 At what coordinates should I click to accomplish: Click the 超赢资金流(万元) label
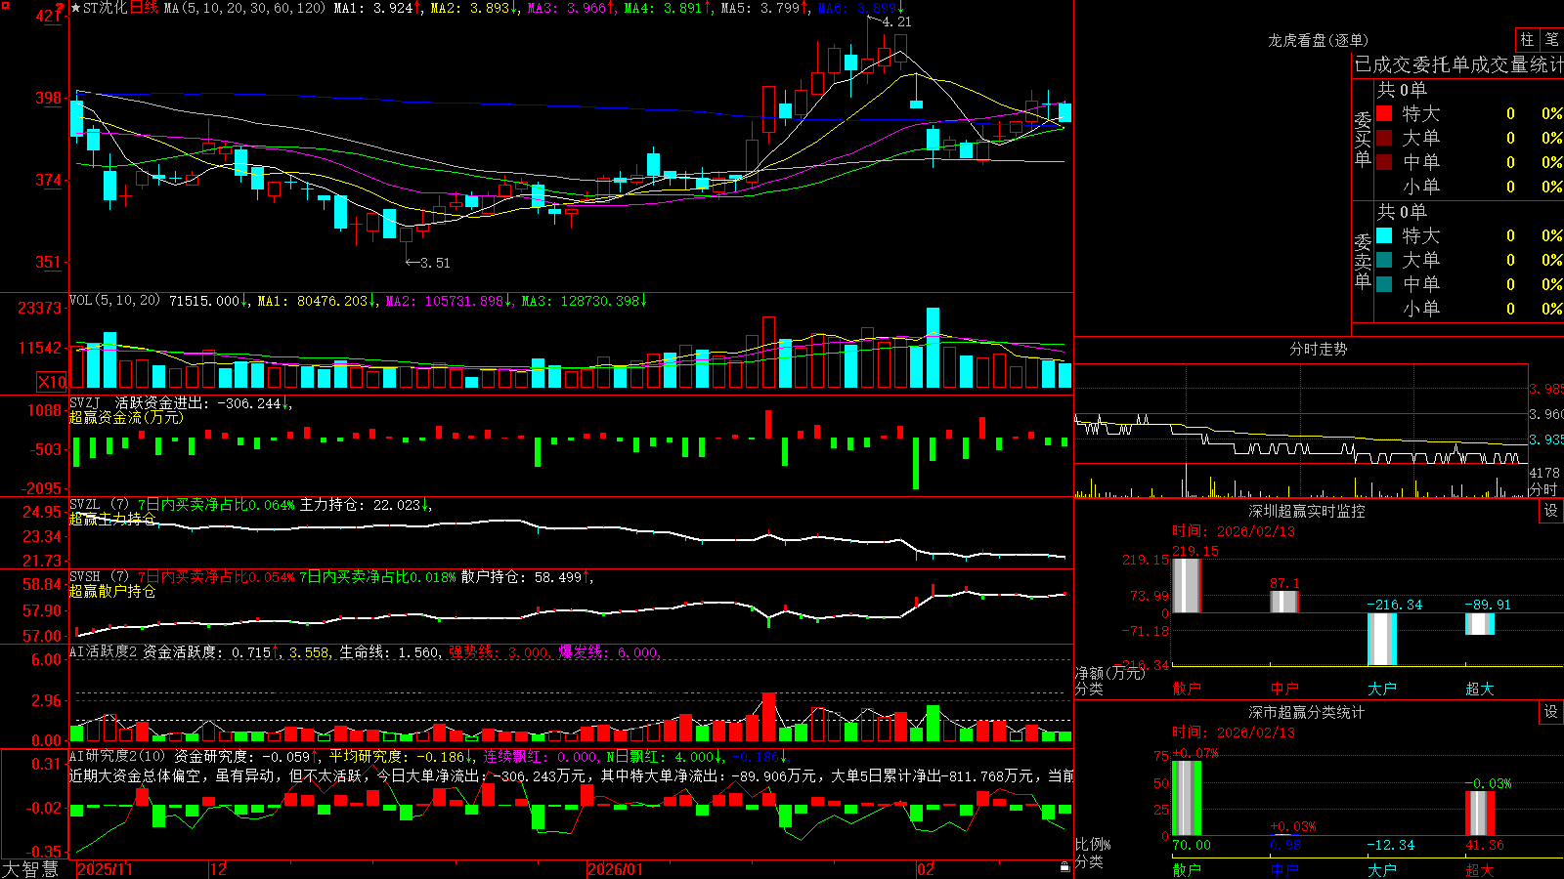point(126,417)
